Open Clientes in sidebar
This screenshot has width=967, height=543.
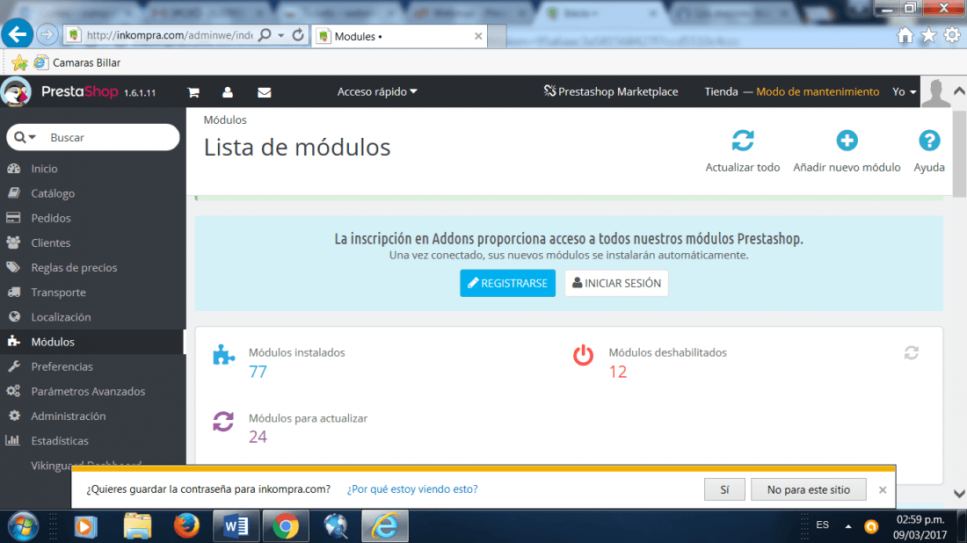point(51,243)
